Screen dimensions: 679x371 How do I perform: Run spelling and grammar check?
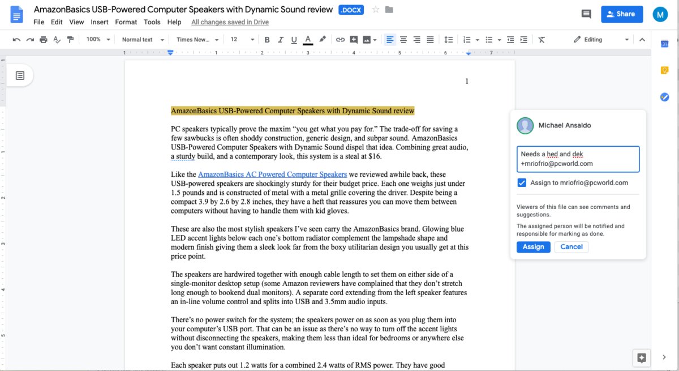point(57,40)
